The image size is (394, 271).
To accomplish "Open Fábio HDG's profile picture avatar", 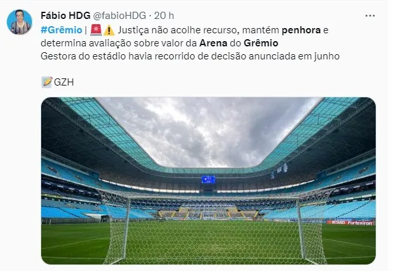I will click(x=20, y=22).
